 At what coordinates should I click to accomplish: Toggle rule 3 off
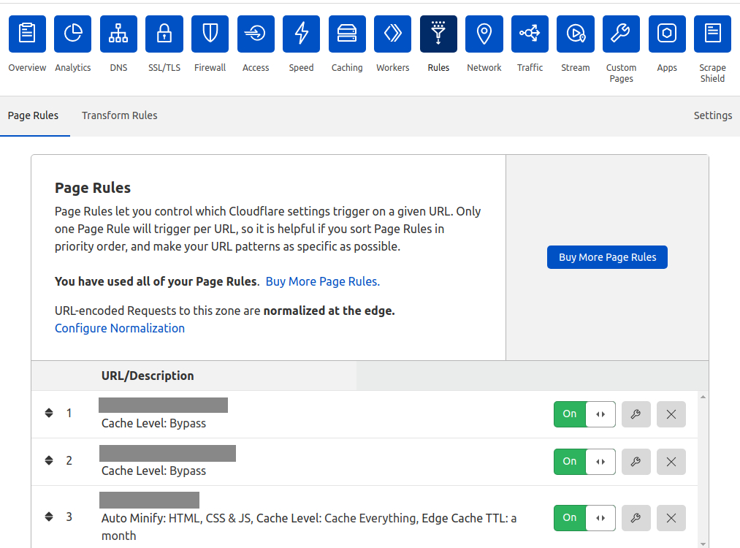(x=569, y=517)
